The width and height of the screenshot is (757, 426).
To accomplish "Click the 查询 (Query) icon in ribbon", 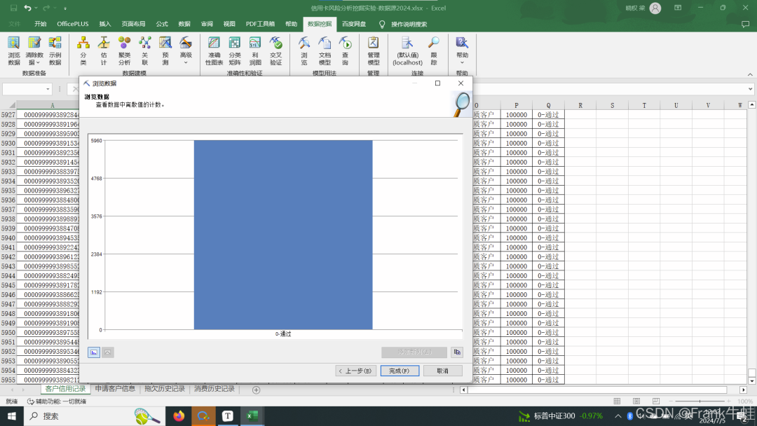I will pos(345,50).
